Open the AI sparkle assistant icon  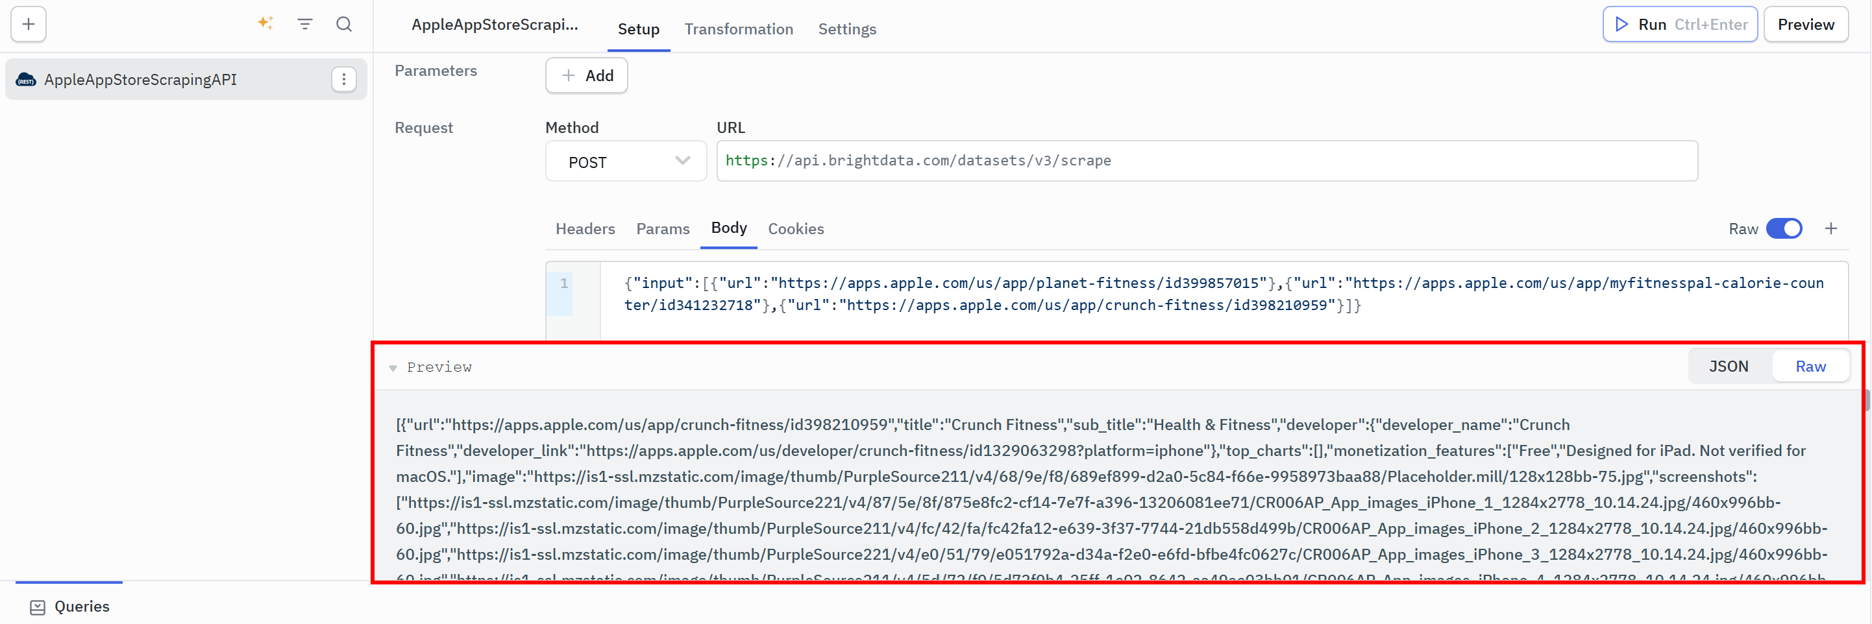click(x=265, y=24)
